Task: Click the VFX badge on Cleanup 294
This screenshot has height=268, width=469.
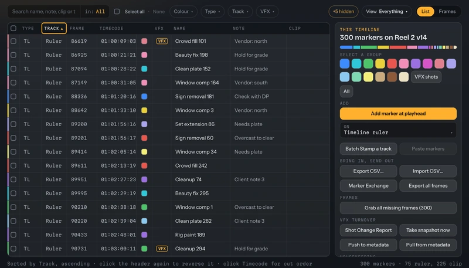Action: point(162,249)
